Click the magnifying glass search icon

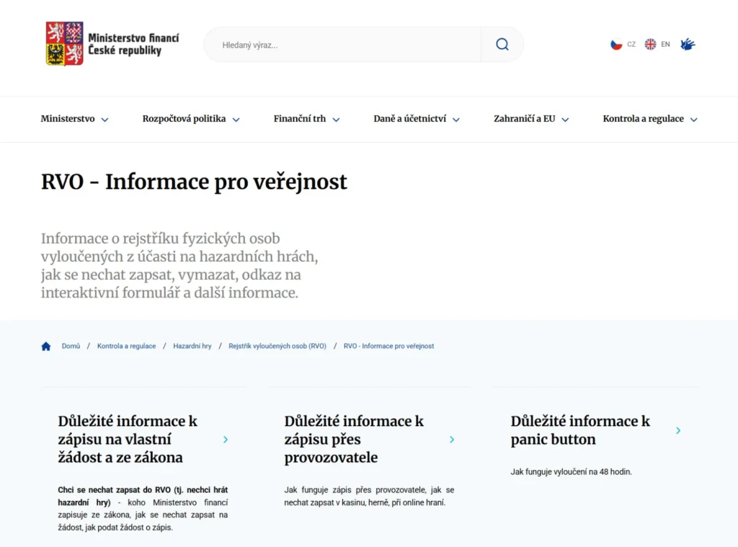pos(502,45)
